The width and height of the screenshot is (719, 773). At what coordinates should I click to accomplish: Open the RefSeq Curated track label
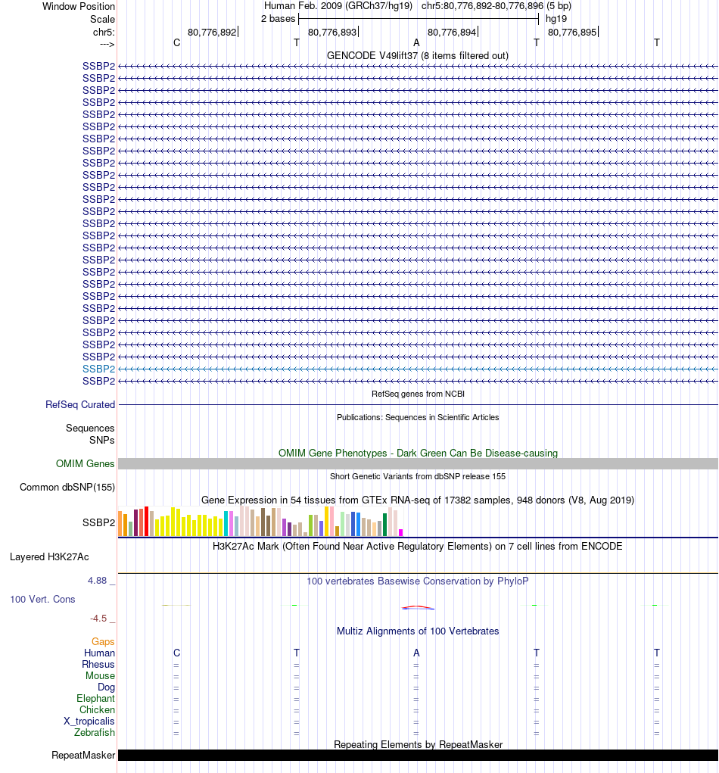tap(79, 405)
